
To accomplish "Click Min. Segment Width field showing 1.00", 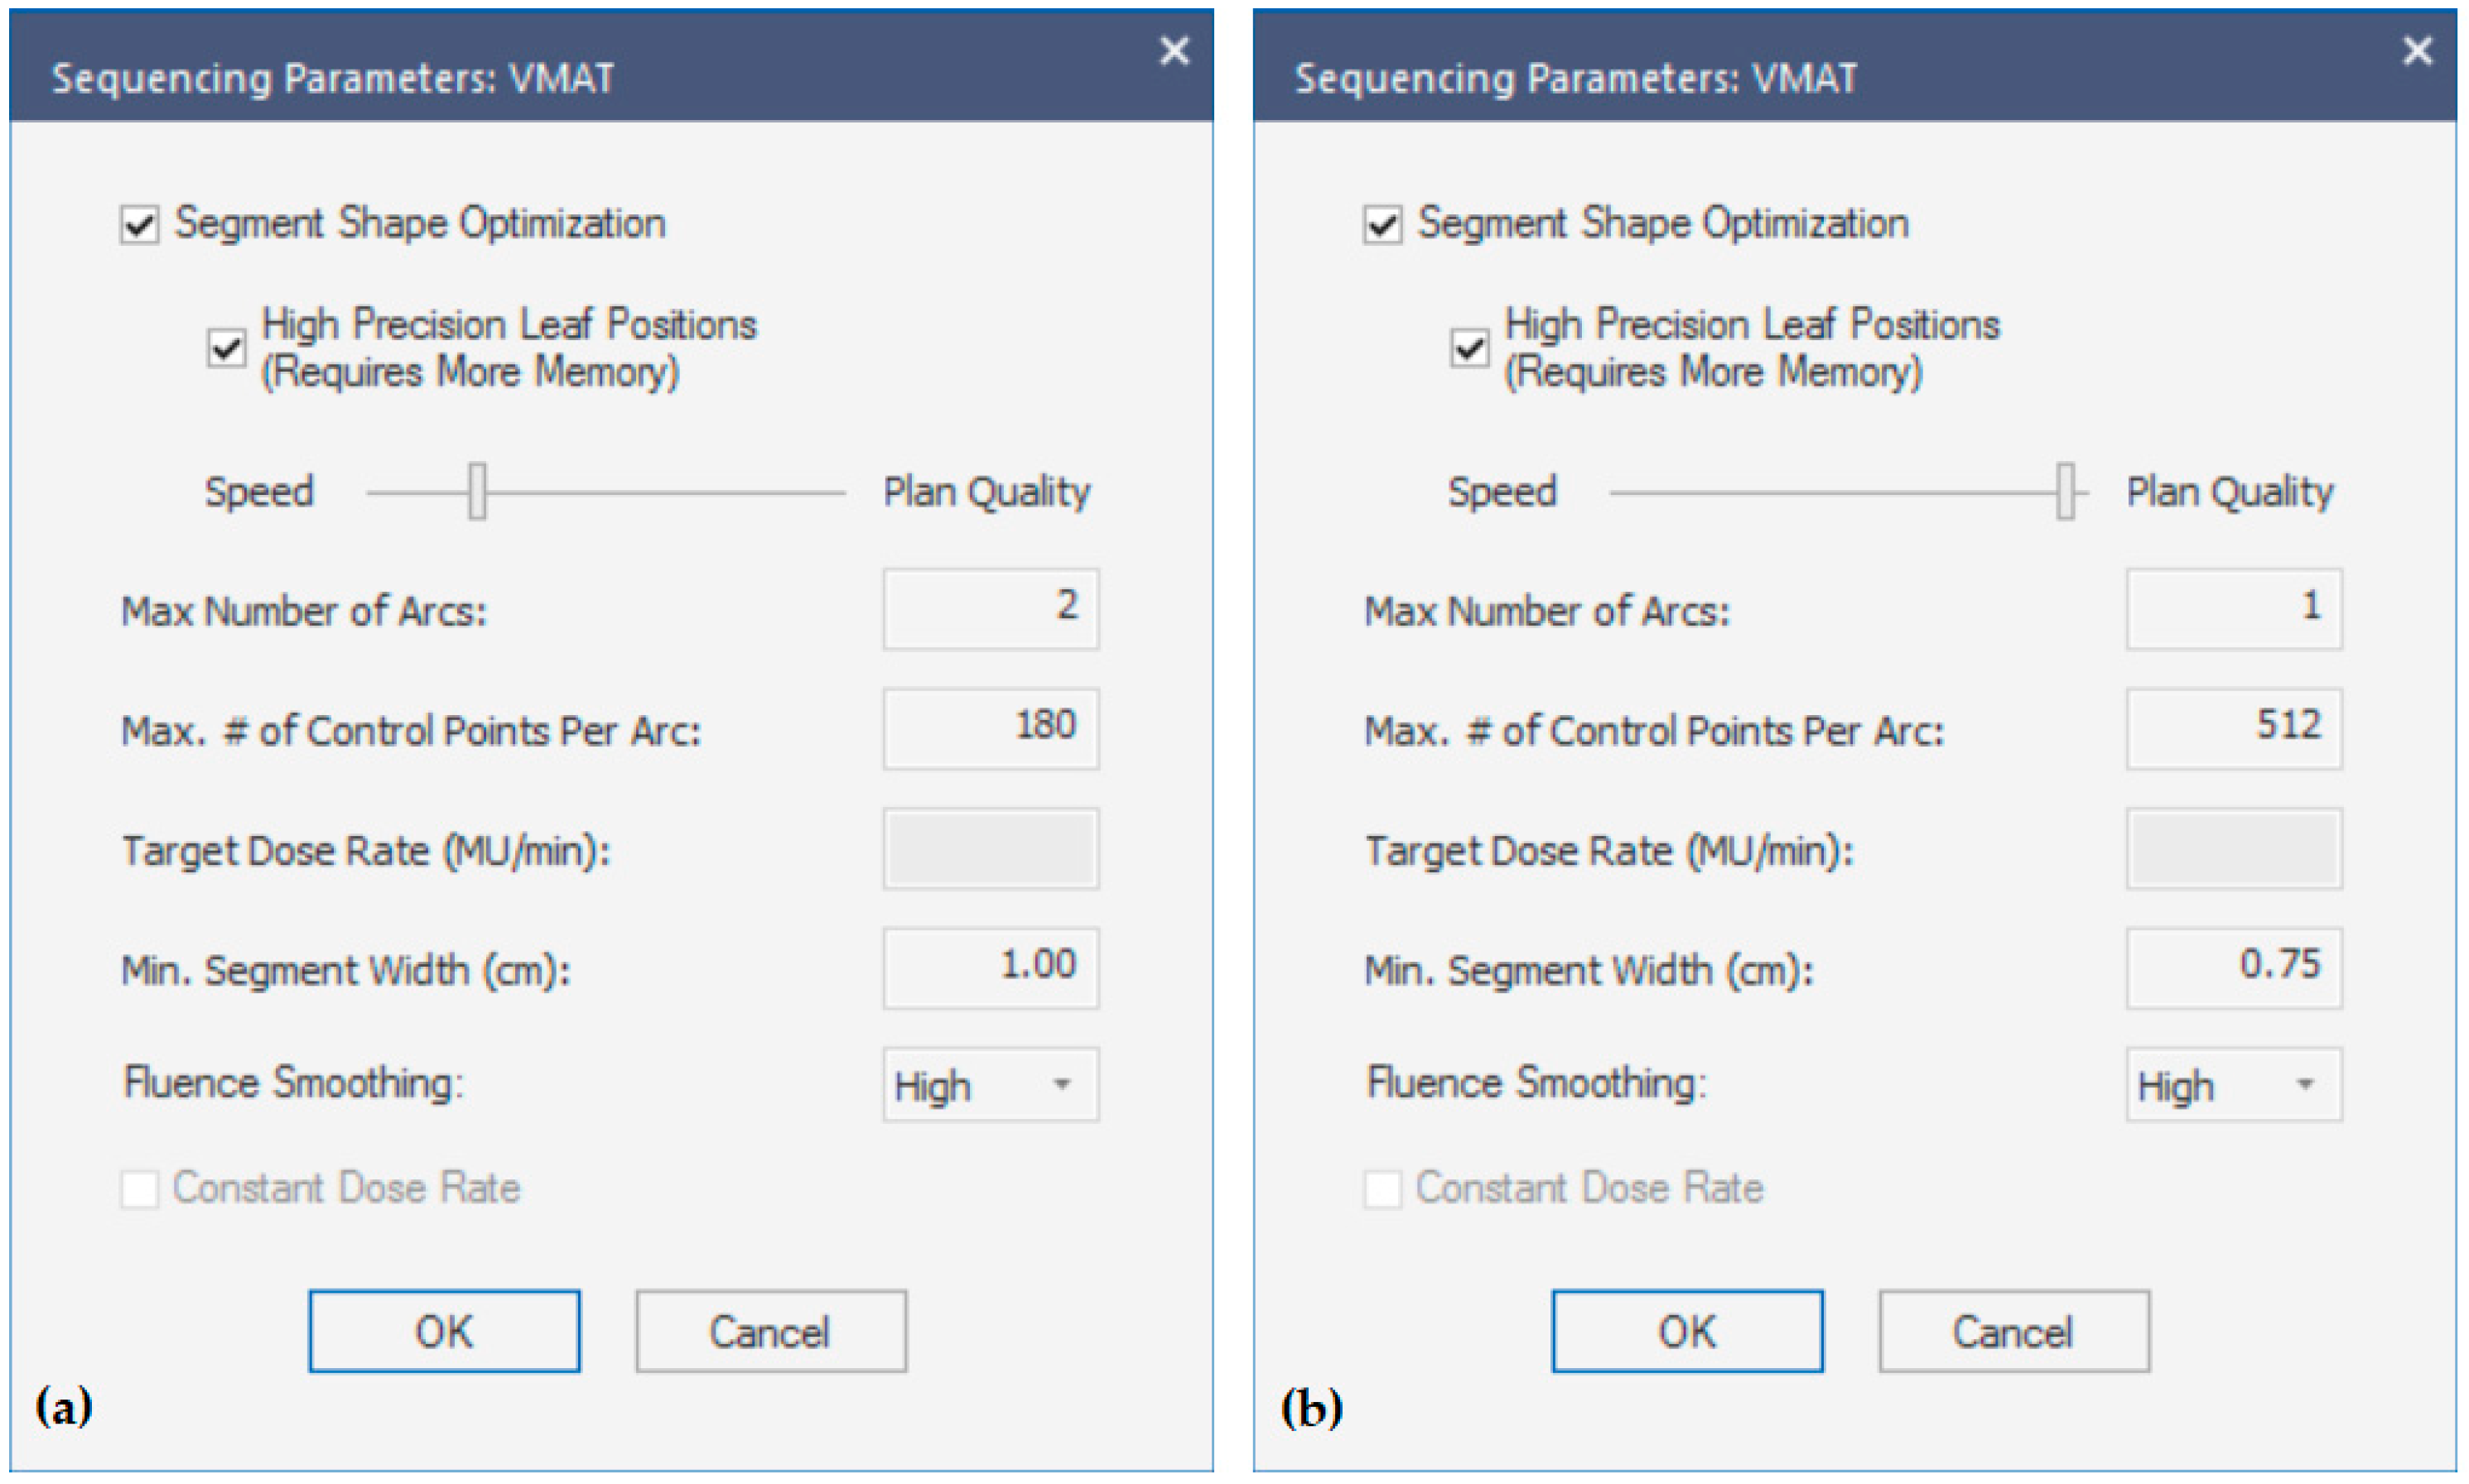I will tap(991, 967).
